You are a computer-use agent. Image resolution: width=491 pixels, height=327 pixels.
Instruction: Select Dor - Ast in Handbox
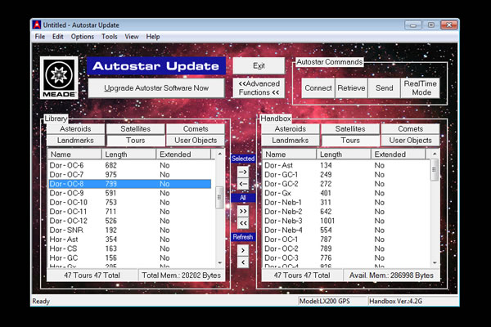345,165
